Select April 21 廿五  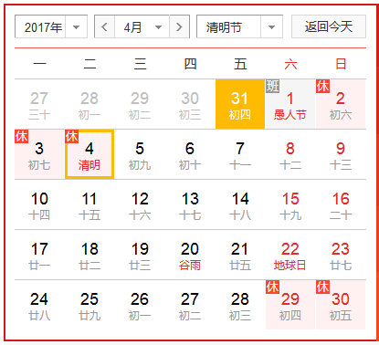tap(240, 255)
